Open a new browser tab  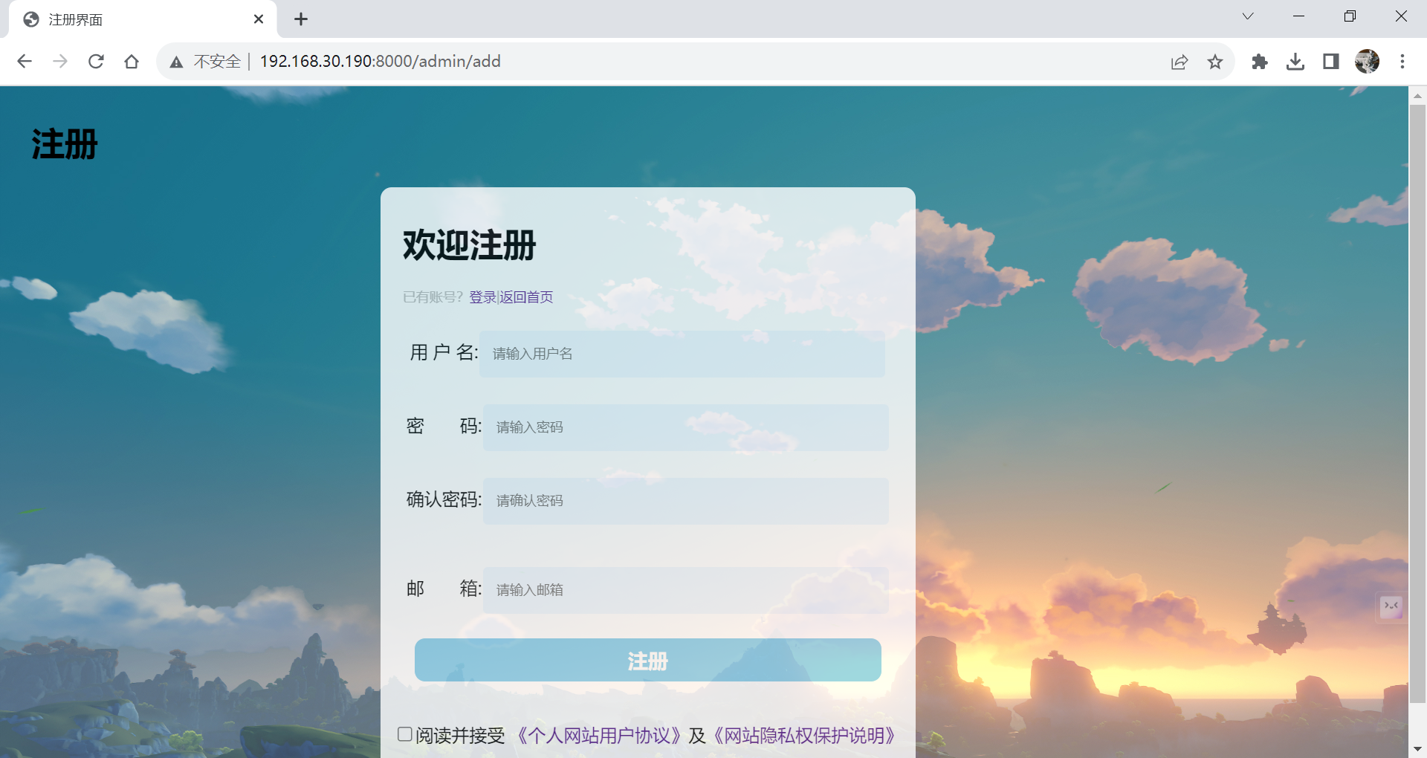click(301, 19)
